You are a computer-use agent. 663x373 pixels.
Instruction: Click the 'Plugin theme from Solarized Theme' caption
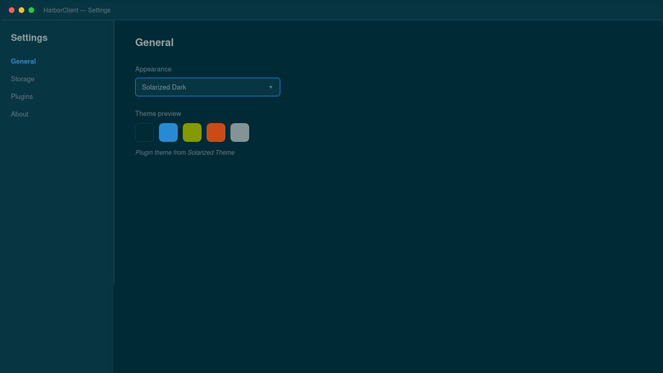point(185,153)
